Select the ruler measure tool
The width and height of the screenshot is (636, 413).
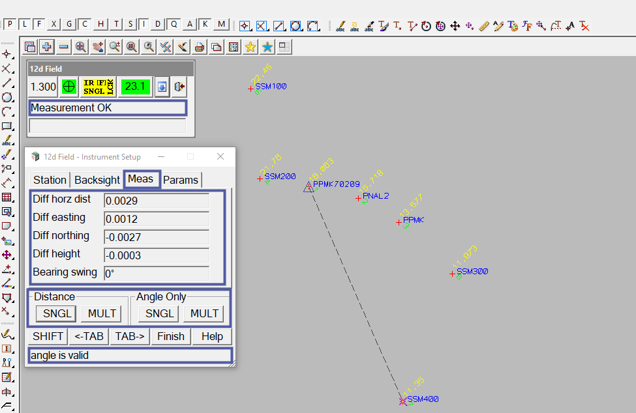[x=484, y=26]
